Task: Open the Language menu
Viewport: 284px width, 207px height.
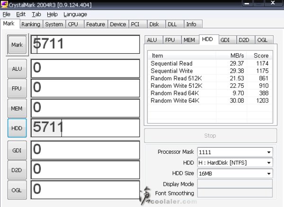Action: point(75,15)
